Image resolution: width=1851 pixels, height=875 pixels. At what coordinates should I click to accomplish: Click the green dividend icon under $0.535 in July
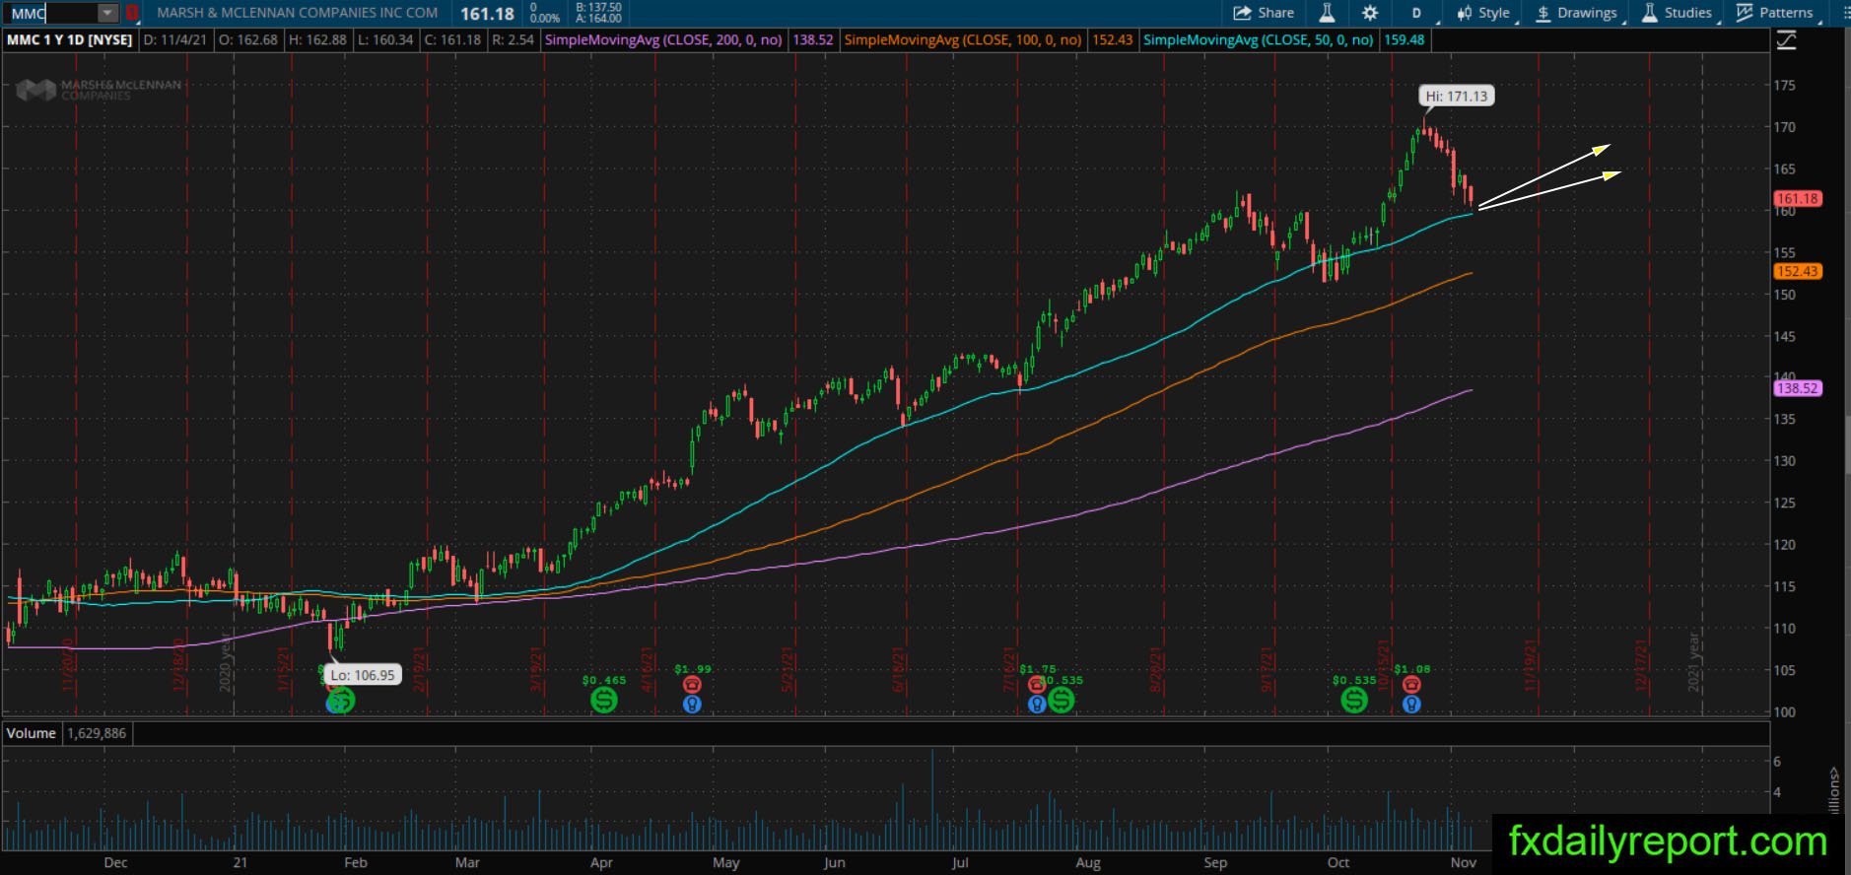(1062, 701)
